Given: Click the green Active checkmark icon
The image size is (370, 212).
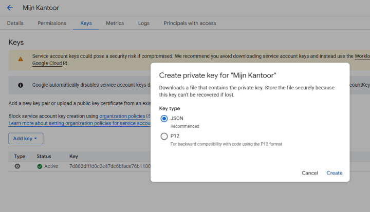Looking at the screenshot, I should pyautogui.click(x=40, y=166).
